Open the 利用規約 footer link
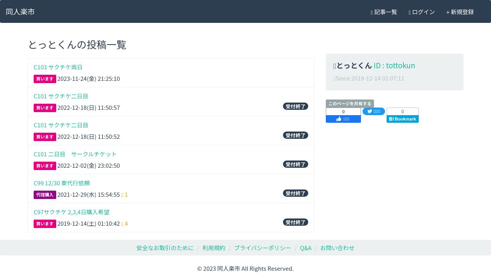491x273 pixels. 214,248
